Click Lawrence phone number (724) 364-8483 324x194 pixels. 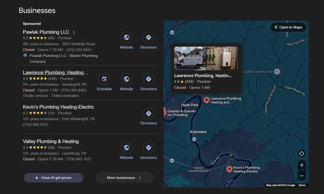click(74, 90)
